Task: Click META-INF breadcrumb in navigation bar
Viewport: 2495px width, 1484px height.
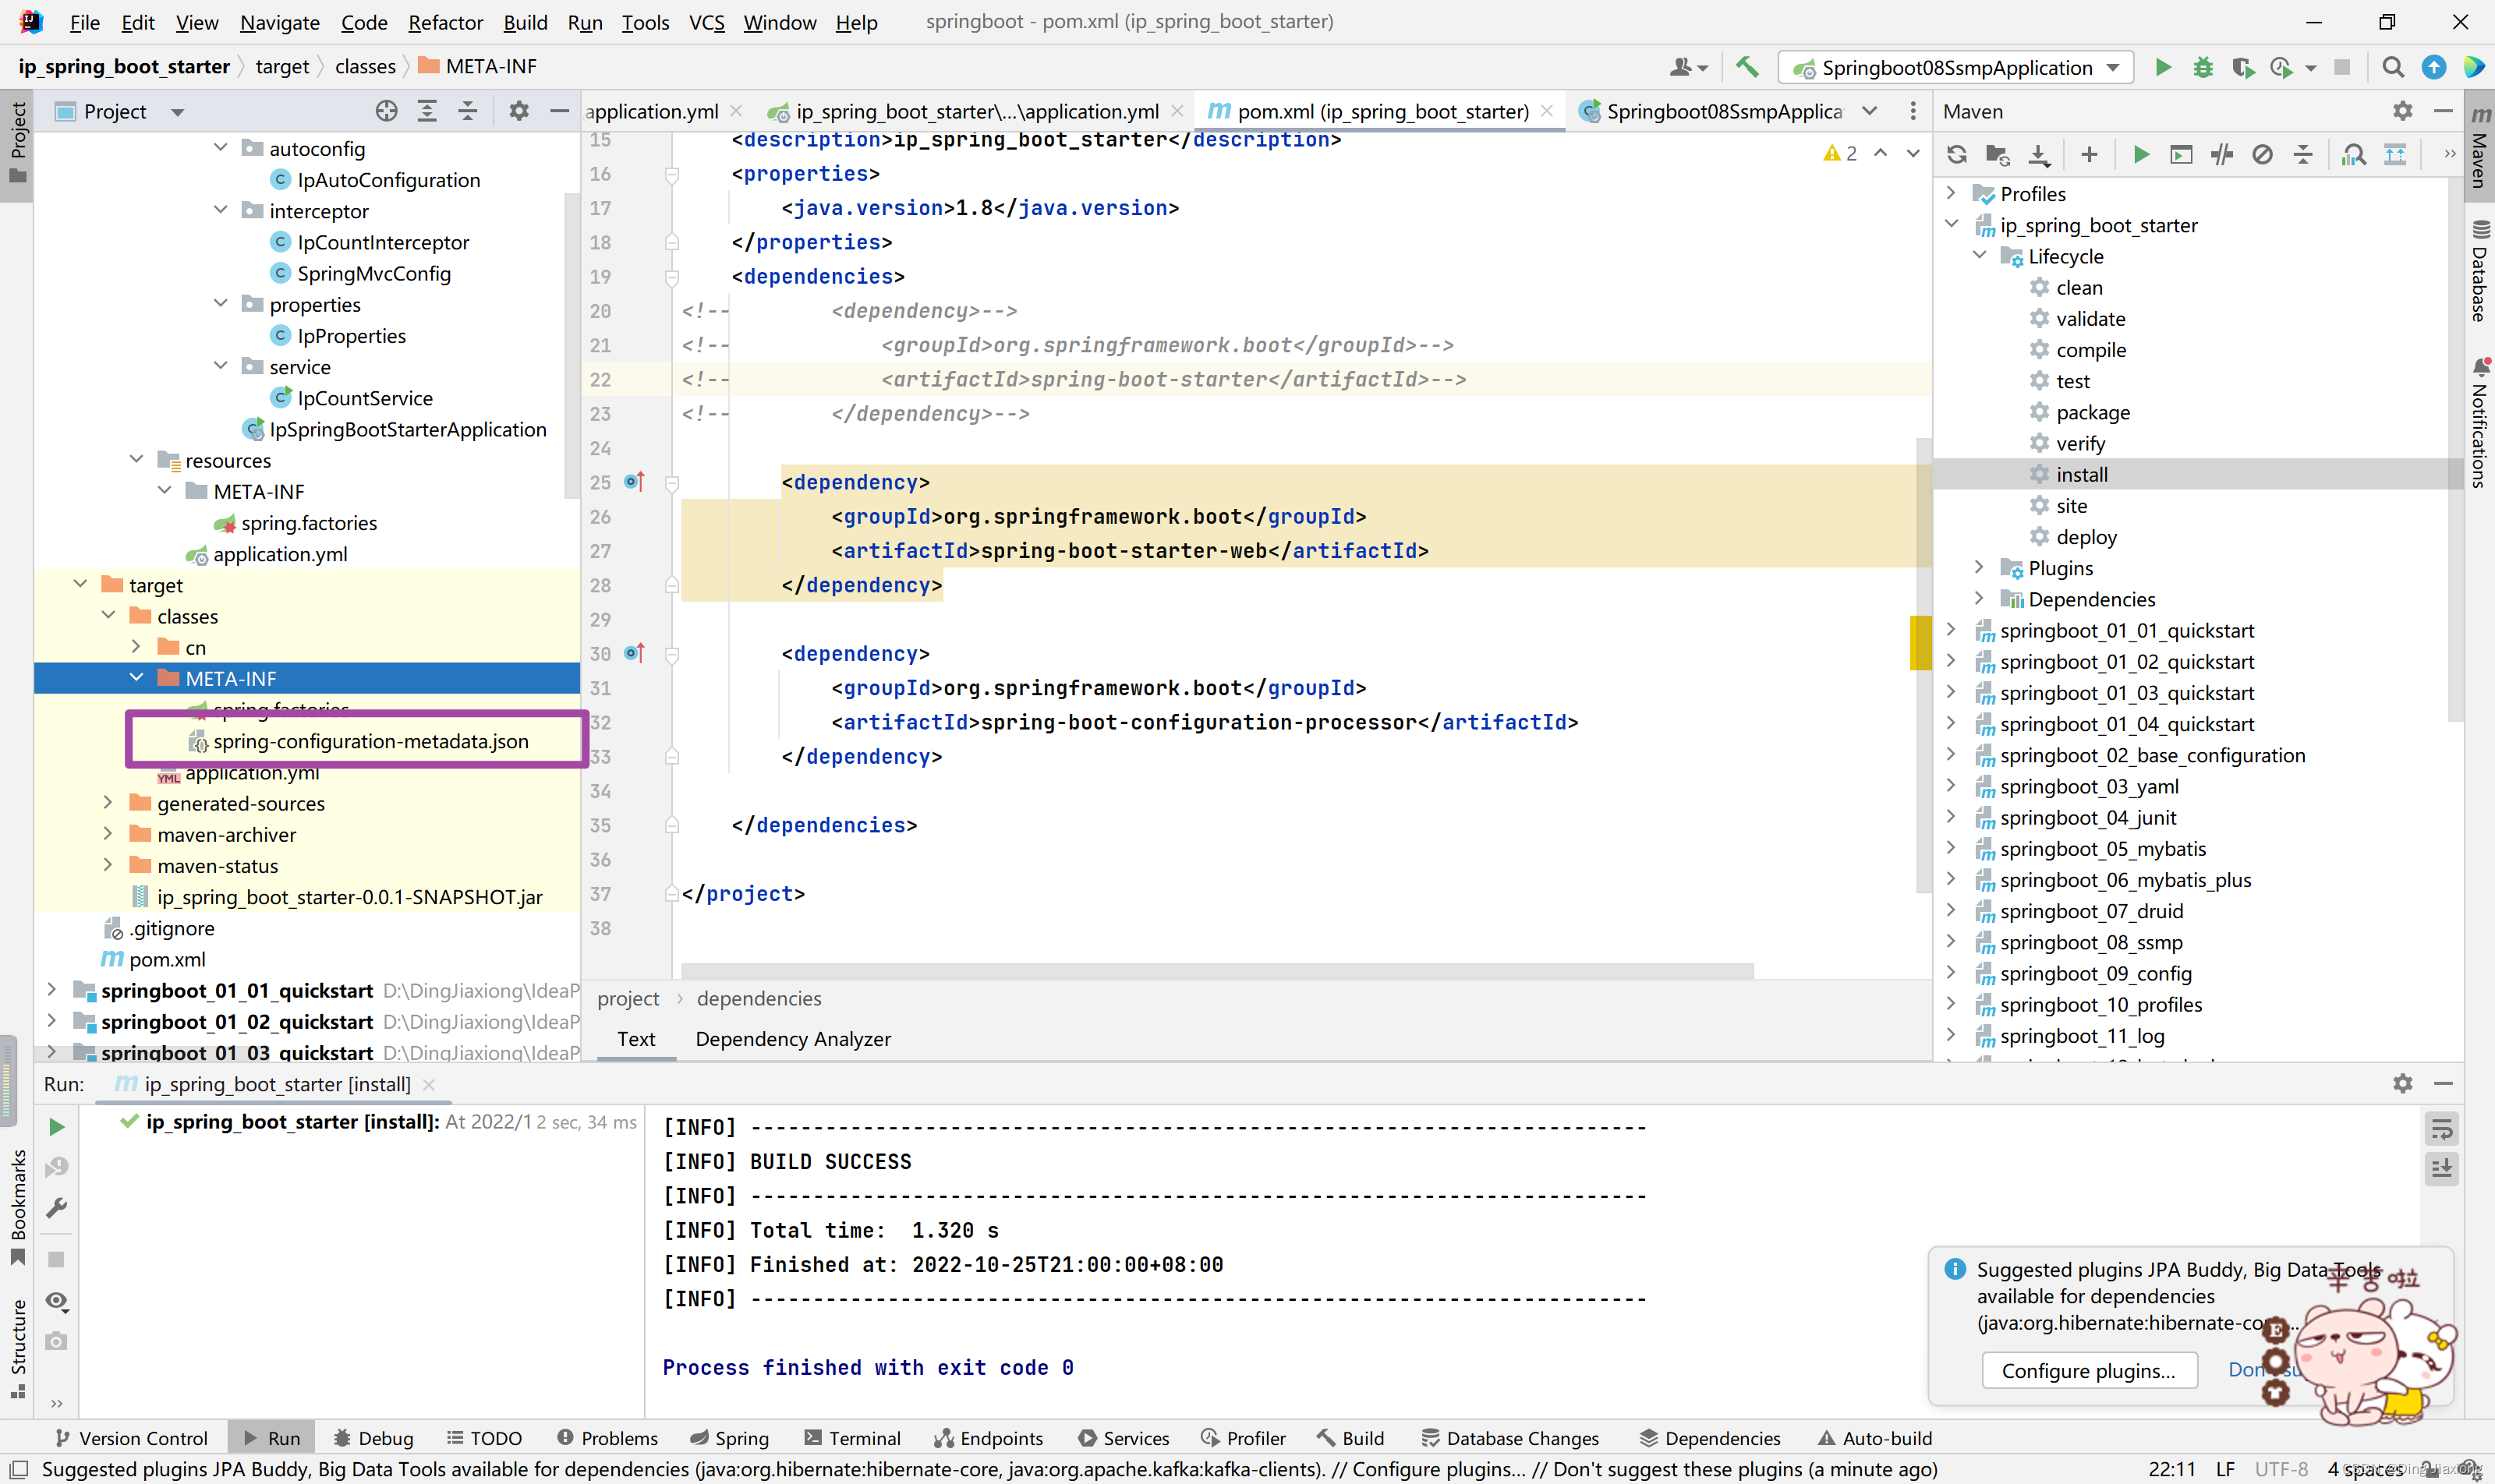Action: pyautogui.click(x=478, y=67)
